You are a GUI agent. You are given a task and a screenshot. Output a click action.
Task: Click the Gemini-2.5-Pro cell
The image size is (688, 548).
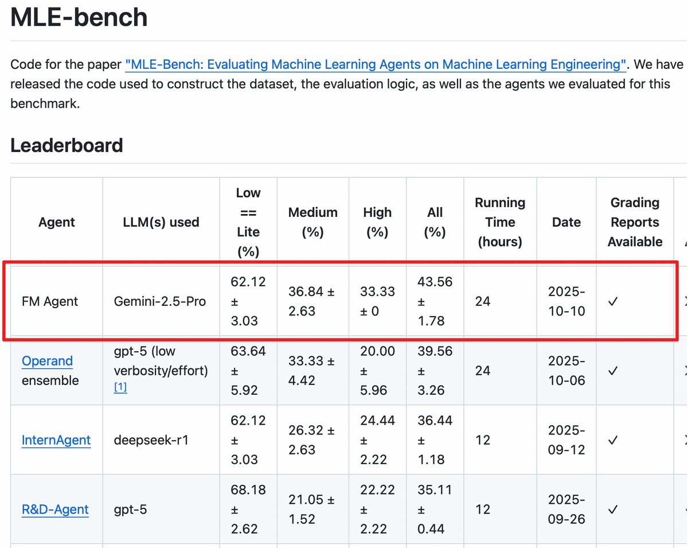[160, 302]
